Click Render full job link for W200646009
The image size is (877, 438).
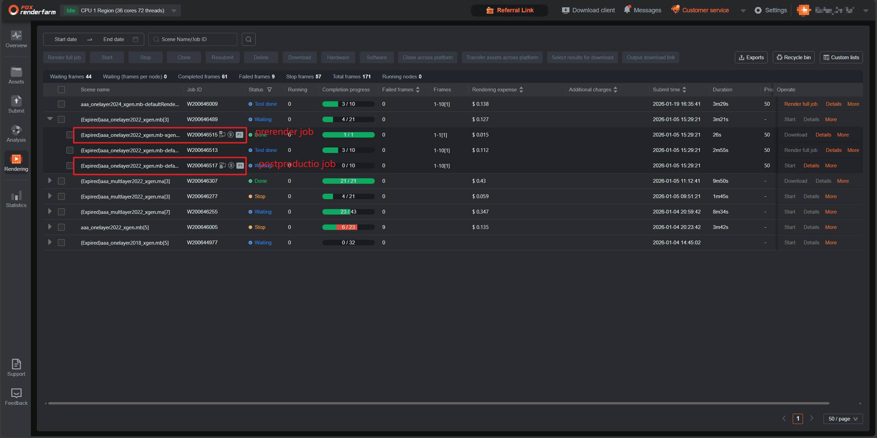tap(801, 104)
